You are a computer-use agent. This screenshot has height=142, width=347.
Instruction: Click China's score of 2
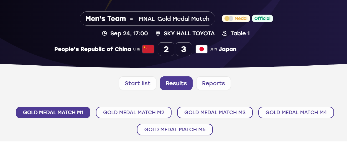166,49
